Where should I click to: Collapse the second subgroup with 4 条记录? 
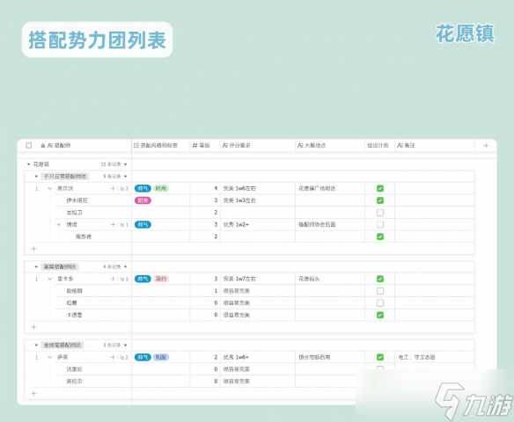pyautogui.click(x=36, y=266)
